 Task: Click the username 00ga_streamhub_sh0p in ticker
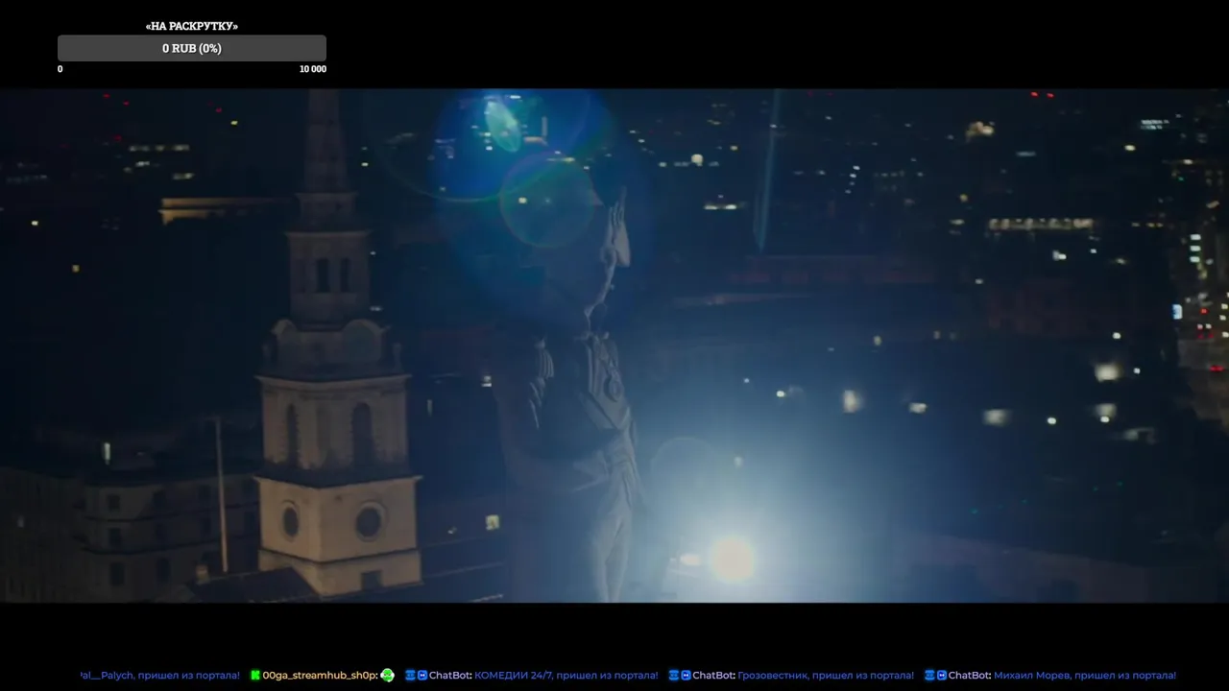coord(320,676)
